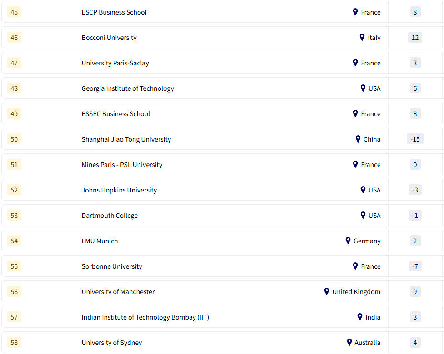Viewport: 444px width, 354px height.
Task: Click the location pin beside India
Action: pyautogui.click(x=360, y=317)
